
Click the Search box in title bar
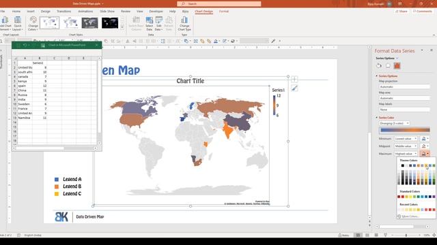click(x=219, y=3)
